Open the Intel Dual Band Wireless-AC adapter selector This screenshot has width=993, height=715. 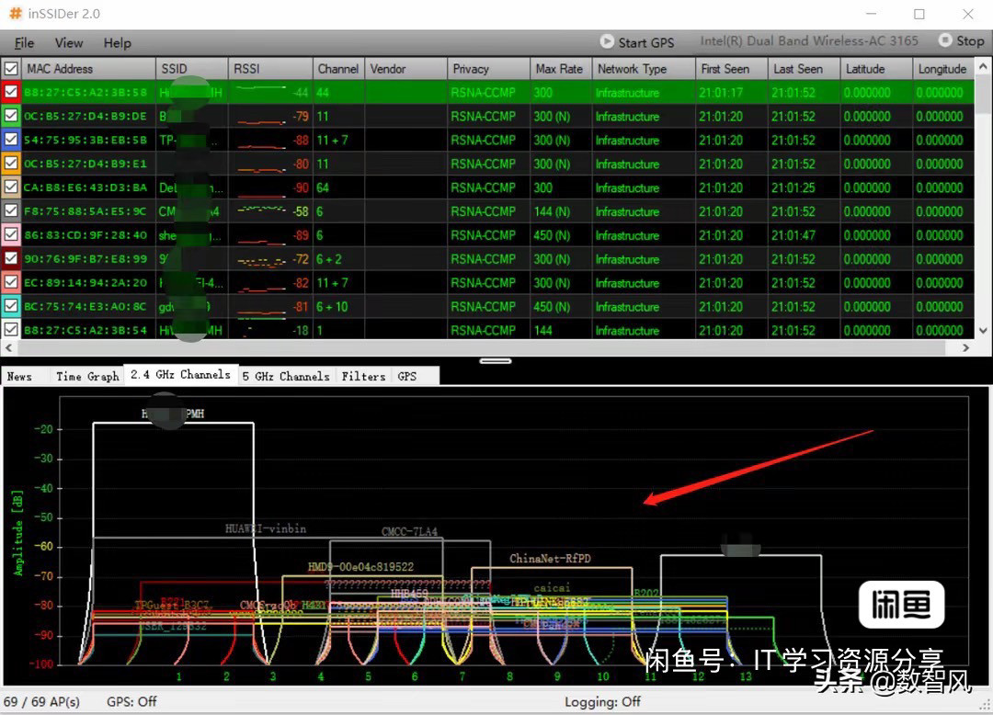pos(808,41)
